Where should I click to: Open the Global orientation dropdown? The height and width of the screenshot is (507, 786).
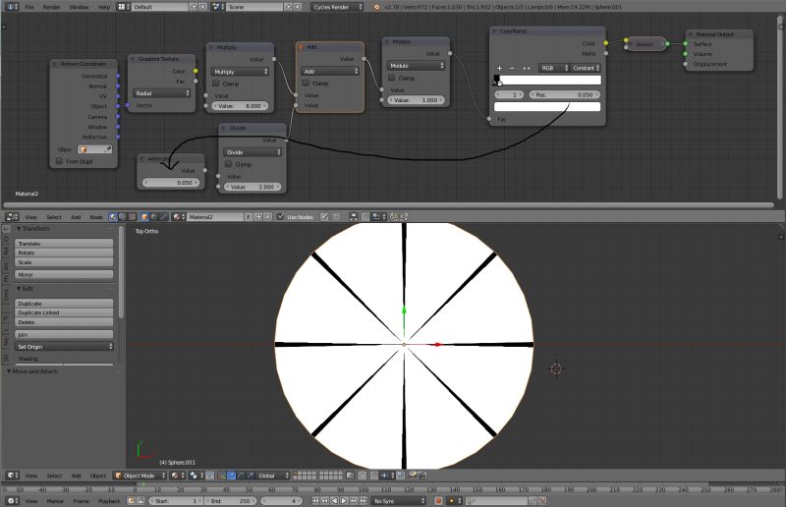point(273,476)
